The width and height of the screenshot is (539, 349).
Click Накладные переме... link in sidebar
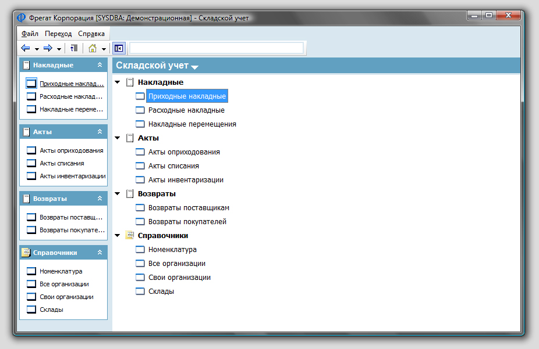click(x=71, y=109)
